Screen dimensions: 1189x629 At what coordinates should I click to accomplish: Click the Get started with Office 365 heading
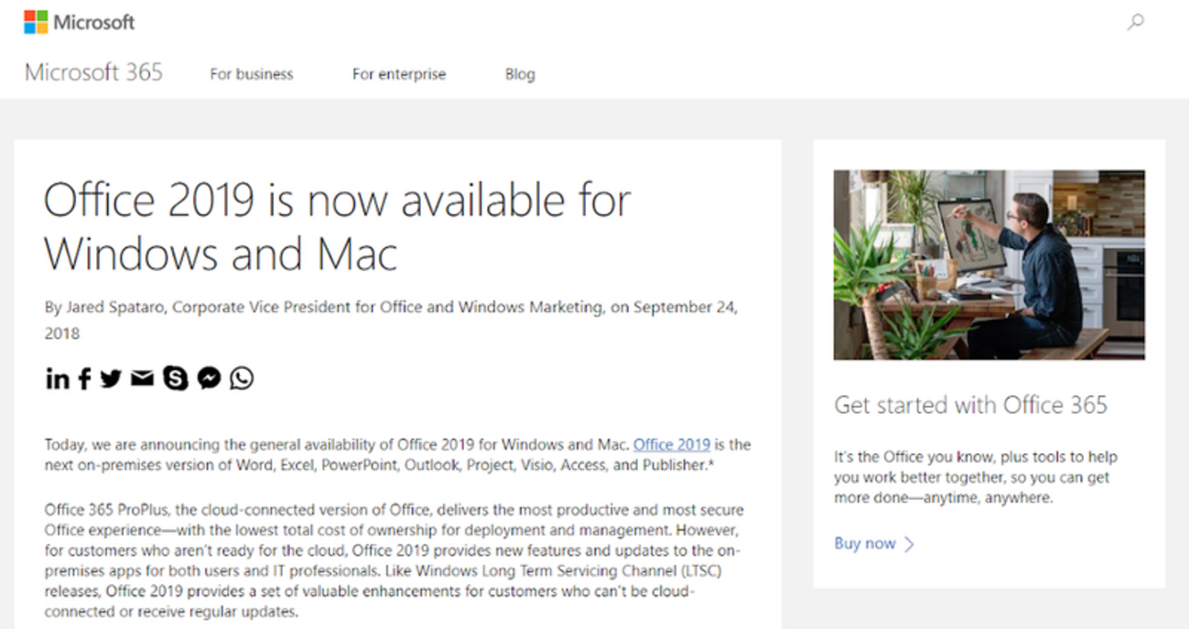970,405
